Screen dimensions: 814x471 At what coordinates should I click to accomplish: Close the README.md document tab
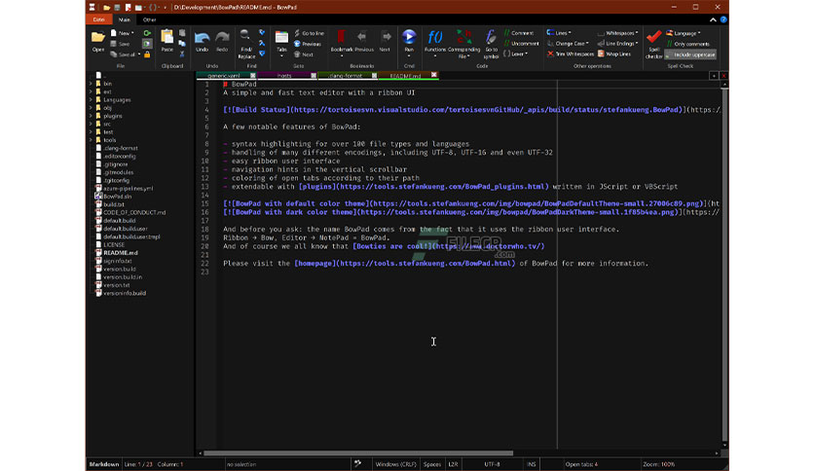[434, 75]
